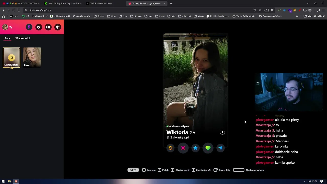Expand the filmy bookmark folder
Viewport: 327px width, 184px height.
(111, 16)
